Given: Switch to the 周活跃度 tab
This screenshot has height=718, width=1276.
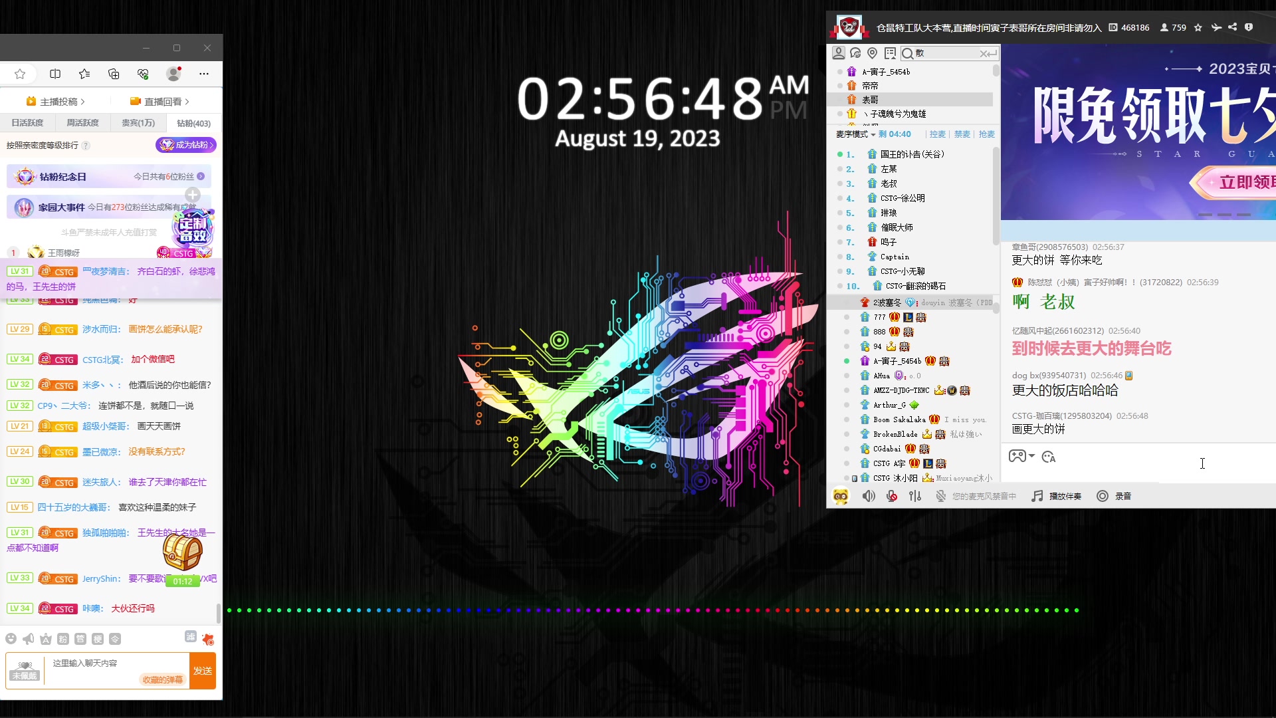Looking at the screenshot, I should pyautogui.click(x=82, y=123).
